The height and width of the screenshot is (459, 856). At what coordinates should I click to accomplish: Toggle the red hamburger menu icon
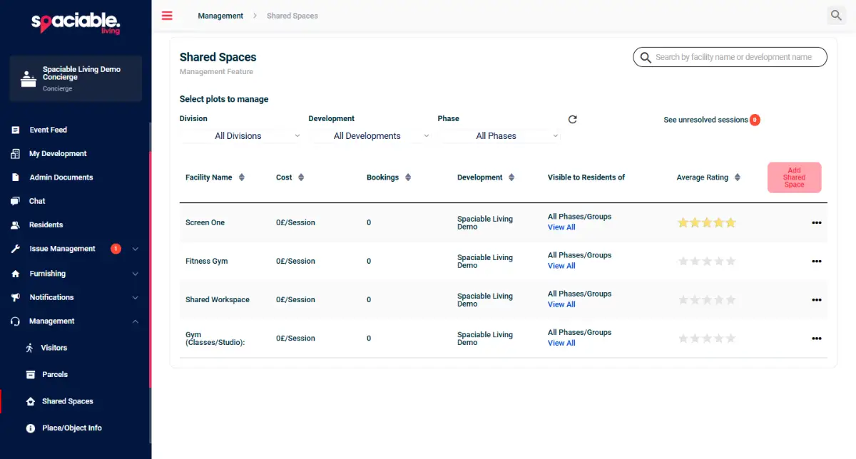pos(167,16)
